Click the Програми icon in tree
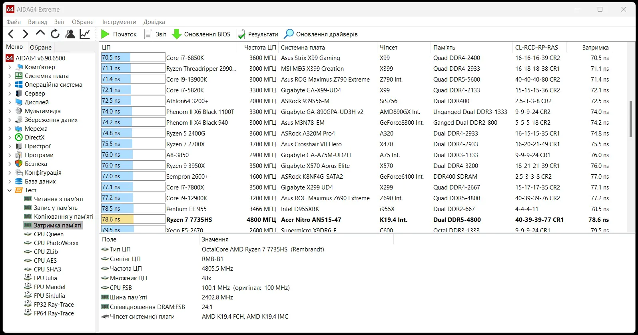638x335 pixels. click(x=18, y=155)
